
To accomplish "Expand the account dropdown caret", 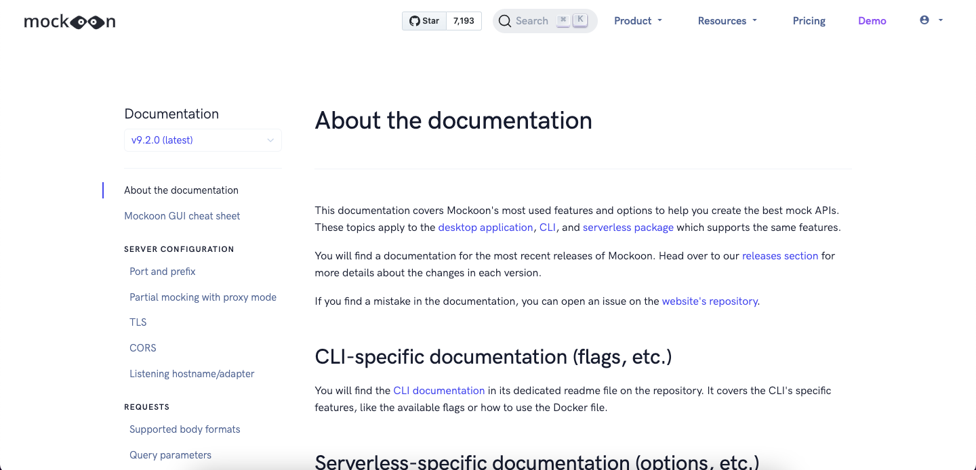I will click(941, 20).
